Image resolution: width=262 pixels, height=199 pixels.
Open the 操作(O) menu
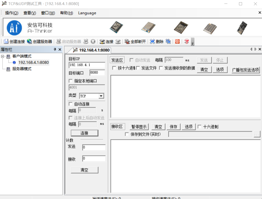coord(12,13)
